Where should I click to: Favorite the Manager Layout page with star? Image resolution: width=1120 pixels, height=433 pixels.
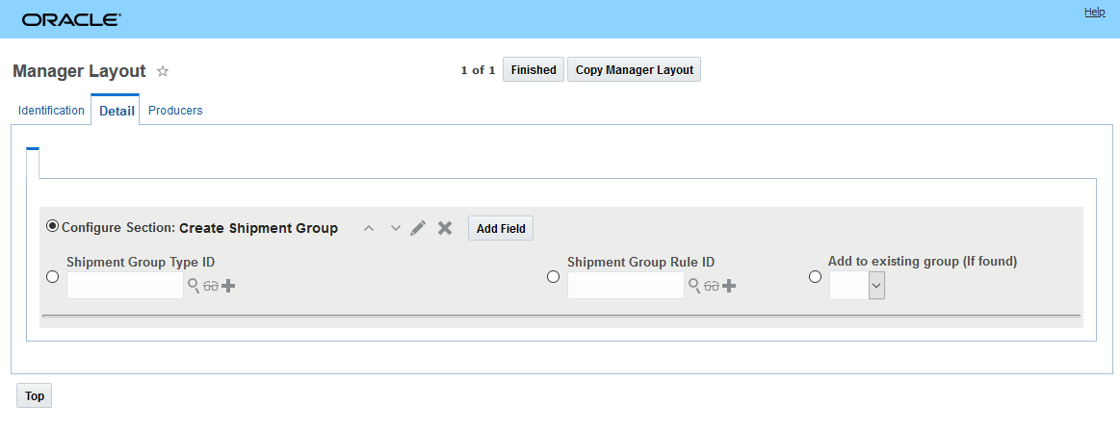pyautogui.click(x=163, y=71)
